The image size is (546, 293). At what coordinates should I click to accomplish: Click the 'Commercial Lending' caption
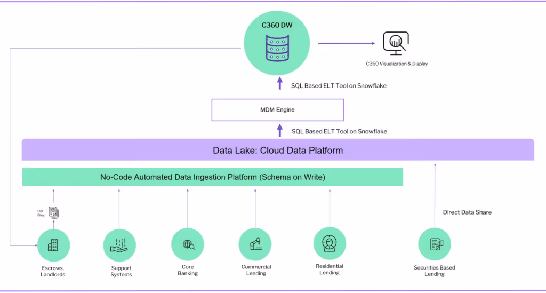256,270
